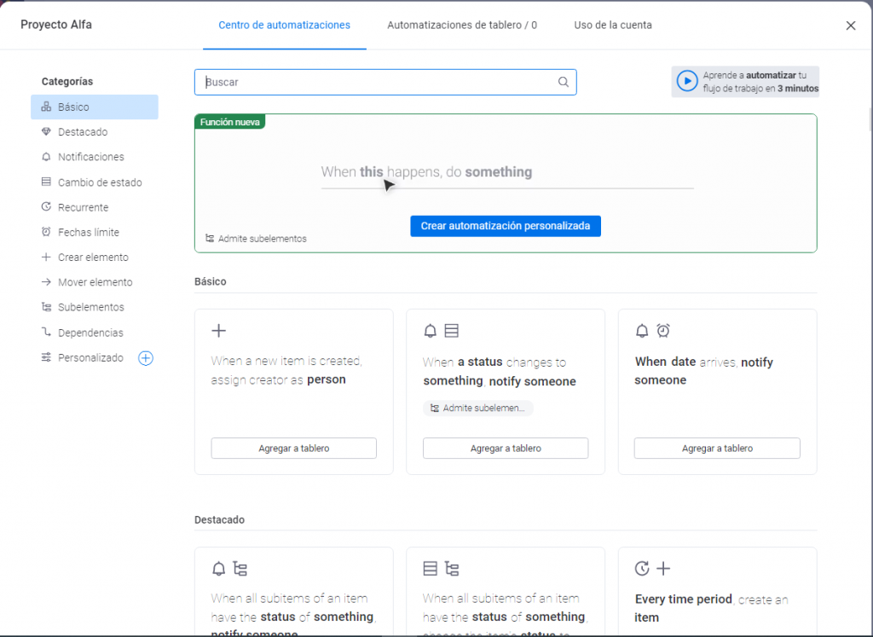Click the Fechas límite alarm icon
This screenshot has width=873, height=637.
click(46, 232)
